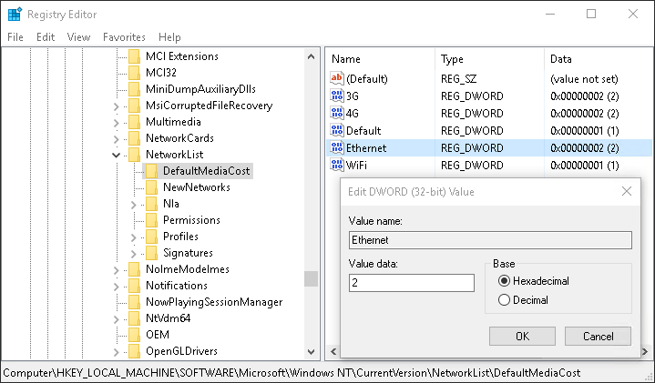
Task: Open the Edit menu
Action: point(46,37)
